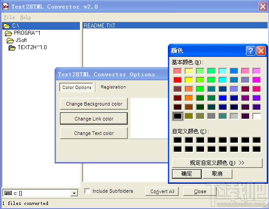Pick the magenta swatch in second row
269x209 pixels.
pyautogui.click(x=257, y=80)
